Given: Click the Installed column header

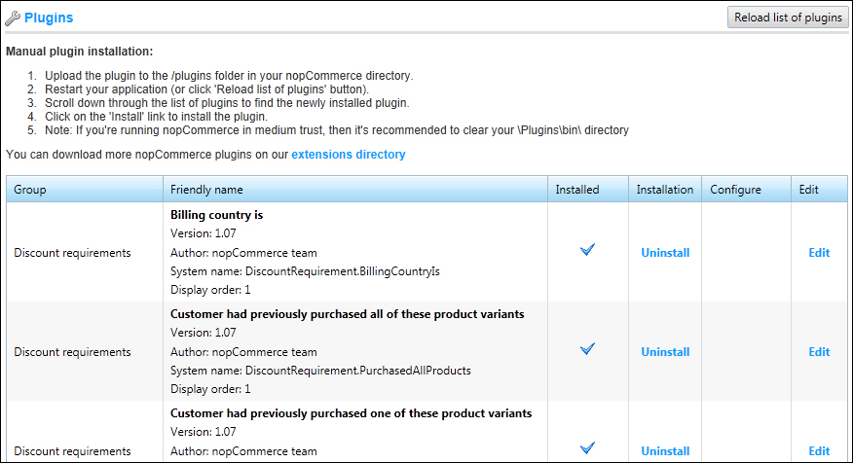Looking at the screenshot, I should point(577,190).
